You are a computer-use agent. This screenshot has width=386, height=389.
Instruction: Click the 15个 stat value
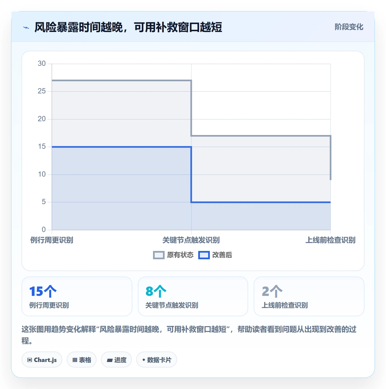click(x=43, y=291)
